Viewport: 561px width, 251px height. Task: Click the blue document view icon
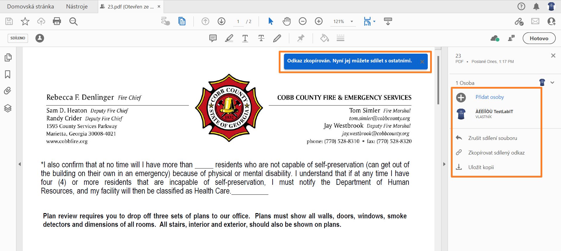[182, 21]
